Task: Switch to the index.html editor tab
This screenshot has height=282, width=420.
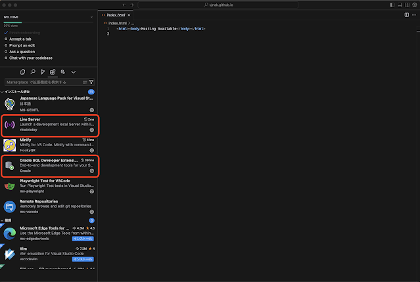Action: coord(116,15)
